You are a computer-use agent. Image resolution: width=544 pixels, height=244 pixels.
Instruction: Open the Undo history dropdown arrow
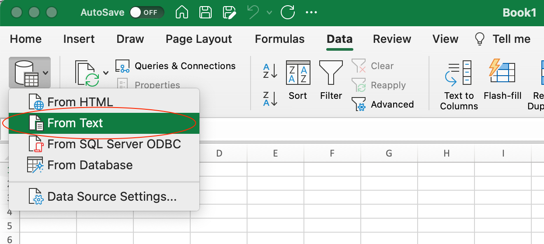[270, 13]
